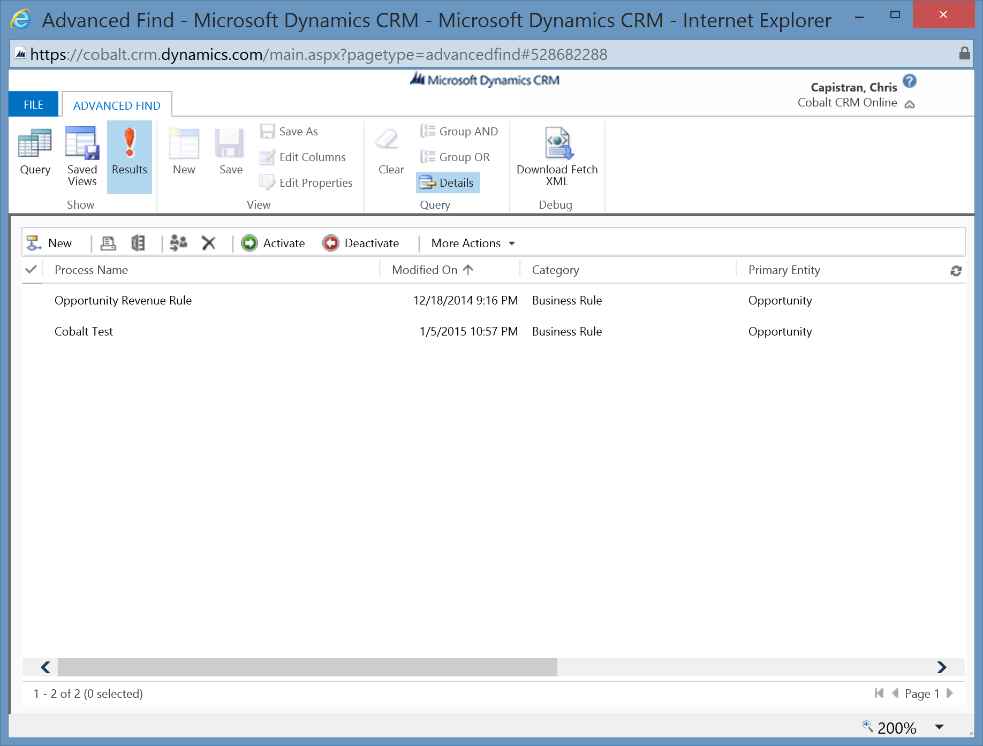Sort by Modified On column
Image resolution: width=983 pixels, height=746 pixels.
point(432,270)
